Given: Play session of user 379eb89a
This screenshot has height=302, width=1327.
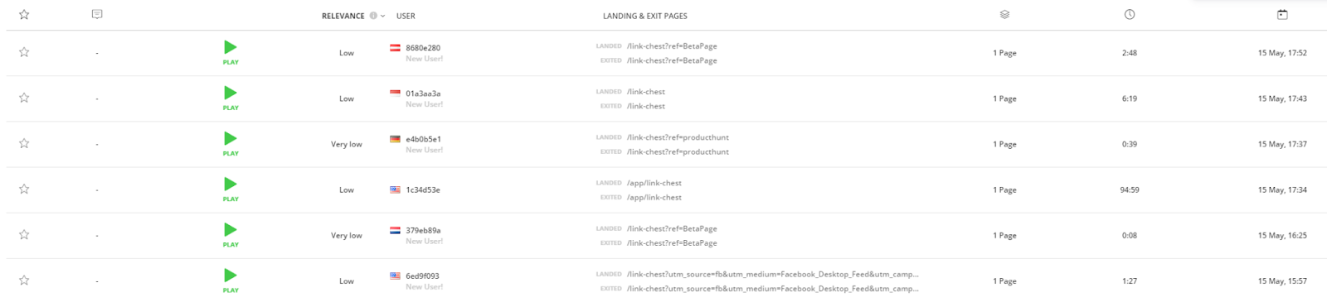Looking at the screenshot, I should 231,233.
